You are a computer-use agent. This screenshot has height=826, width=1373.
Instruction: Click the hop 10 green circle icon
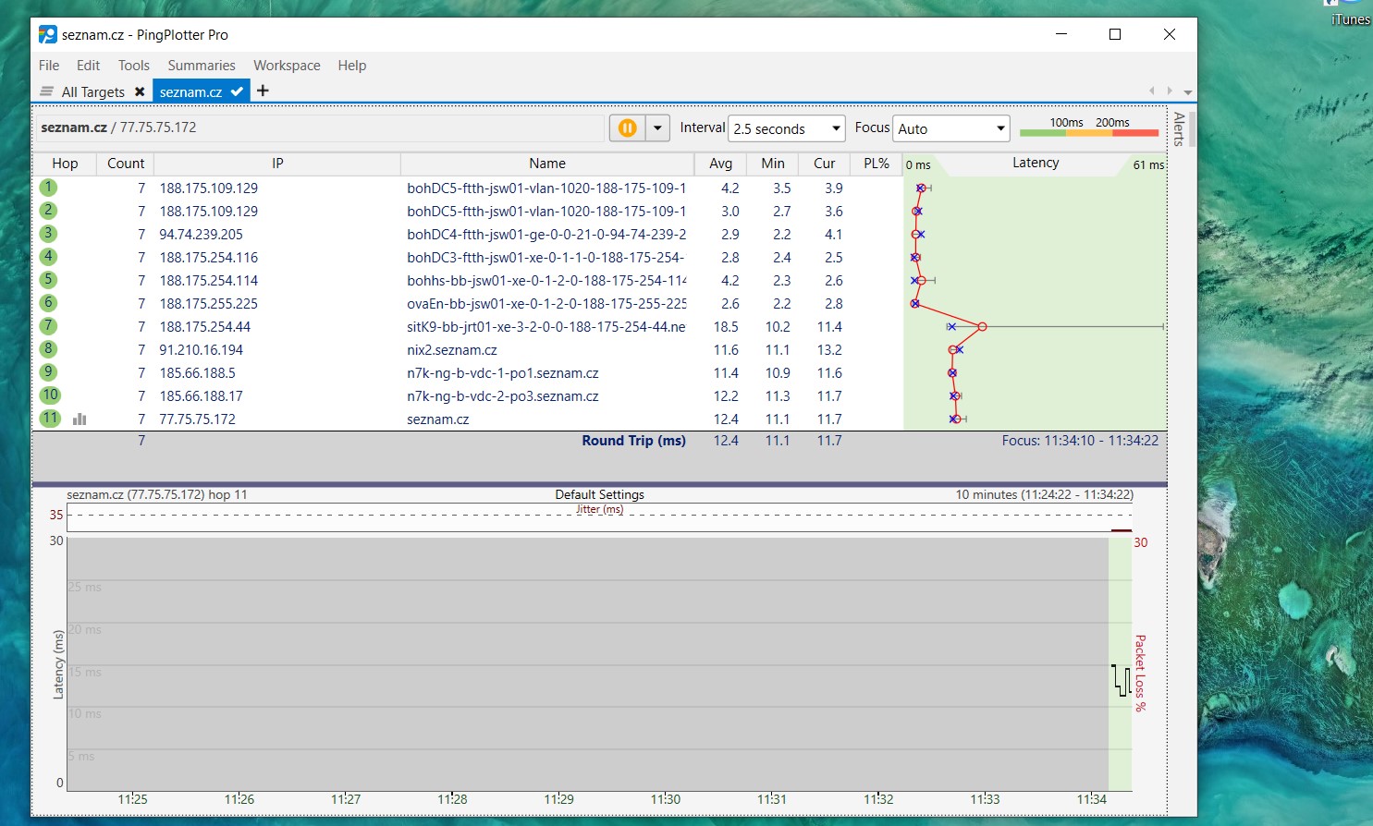(50, 395)
